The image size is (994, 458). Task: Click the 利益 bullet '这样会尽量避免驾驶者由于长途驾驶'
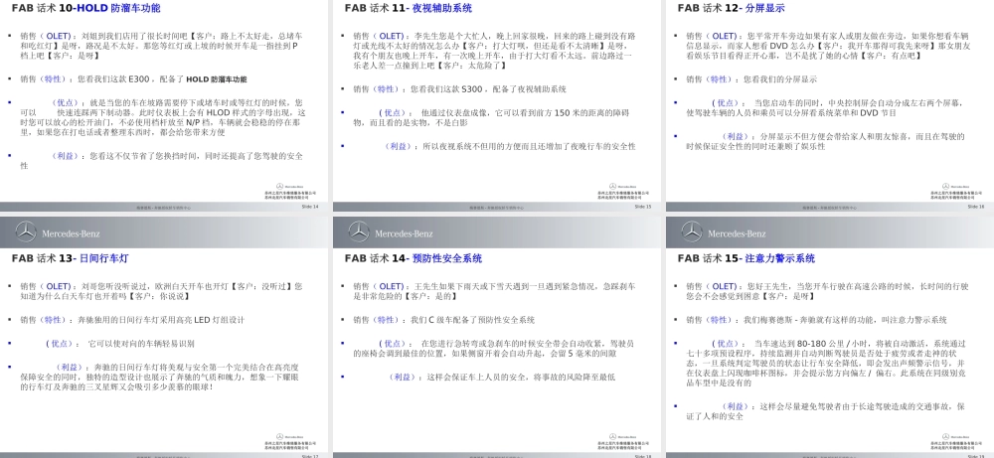click(x=825, y=411)
